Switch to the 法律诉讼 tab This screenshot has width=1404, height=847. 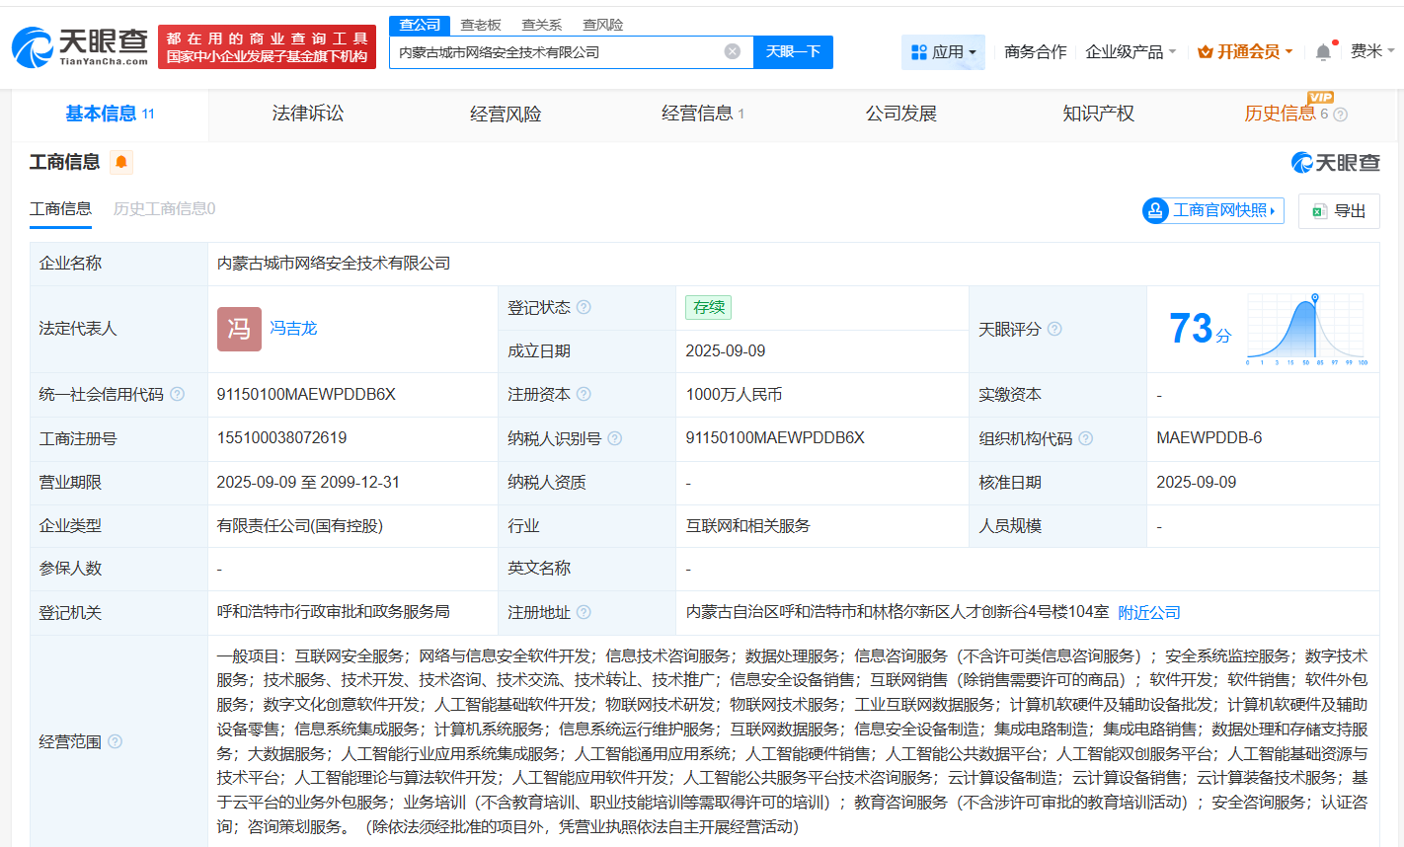(x=306, y=114)
